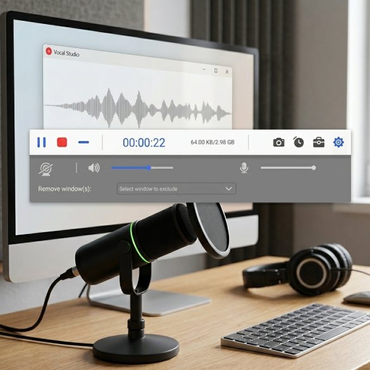
Task: Toggle the disabled webcam icon
Action: coord(46,169)
